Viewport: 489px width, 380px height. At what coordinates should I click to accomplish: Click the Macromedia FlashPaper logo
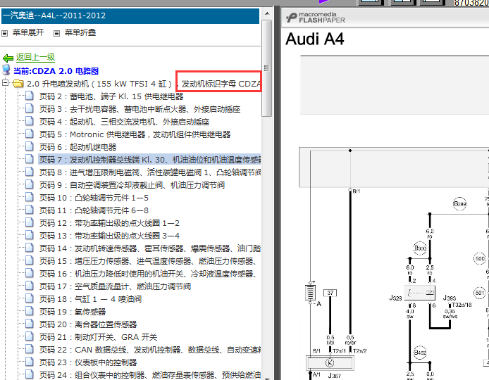pyautogui.click(x=315, y=18)
